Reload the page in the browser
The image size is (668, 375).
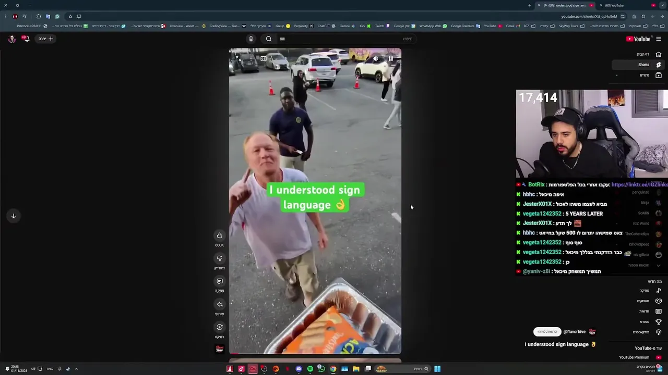(x=643, y=16)
